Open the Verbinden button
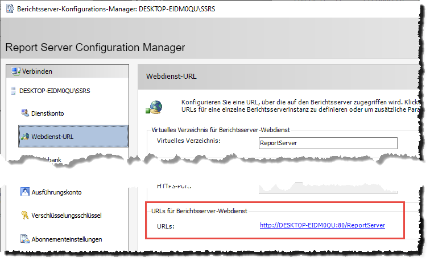The height and width of the screenshot is (262, 430). point(68,71)
